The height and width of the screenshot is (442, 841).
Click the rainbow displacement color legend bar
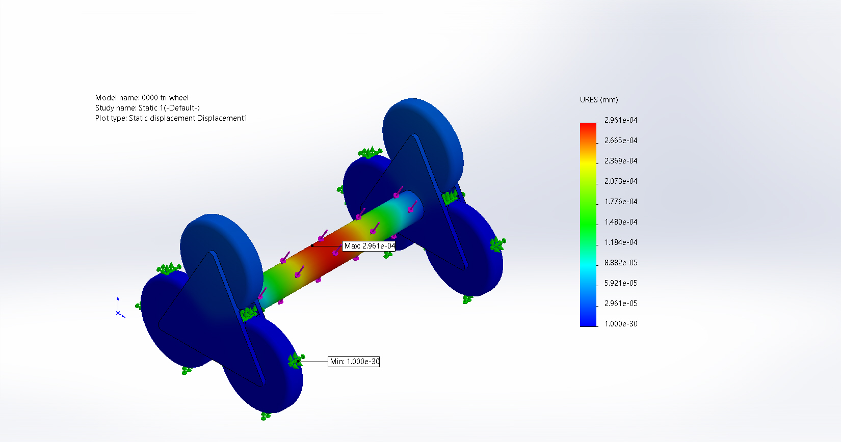point(588,225)
